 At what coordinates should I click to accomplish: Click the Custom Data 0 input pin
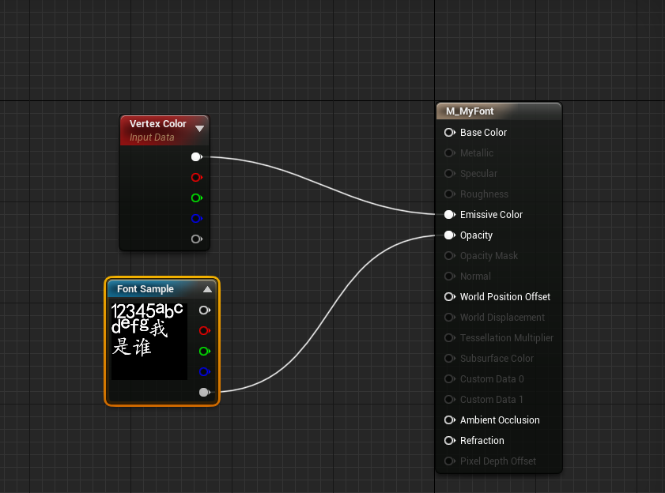(450, 379)
